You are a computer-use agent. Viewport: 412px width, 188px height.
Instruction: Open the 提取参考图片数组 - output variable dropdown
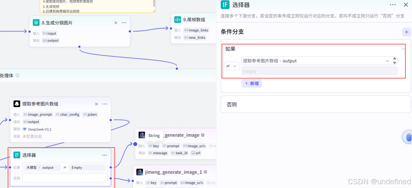316,61
